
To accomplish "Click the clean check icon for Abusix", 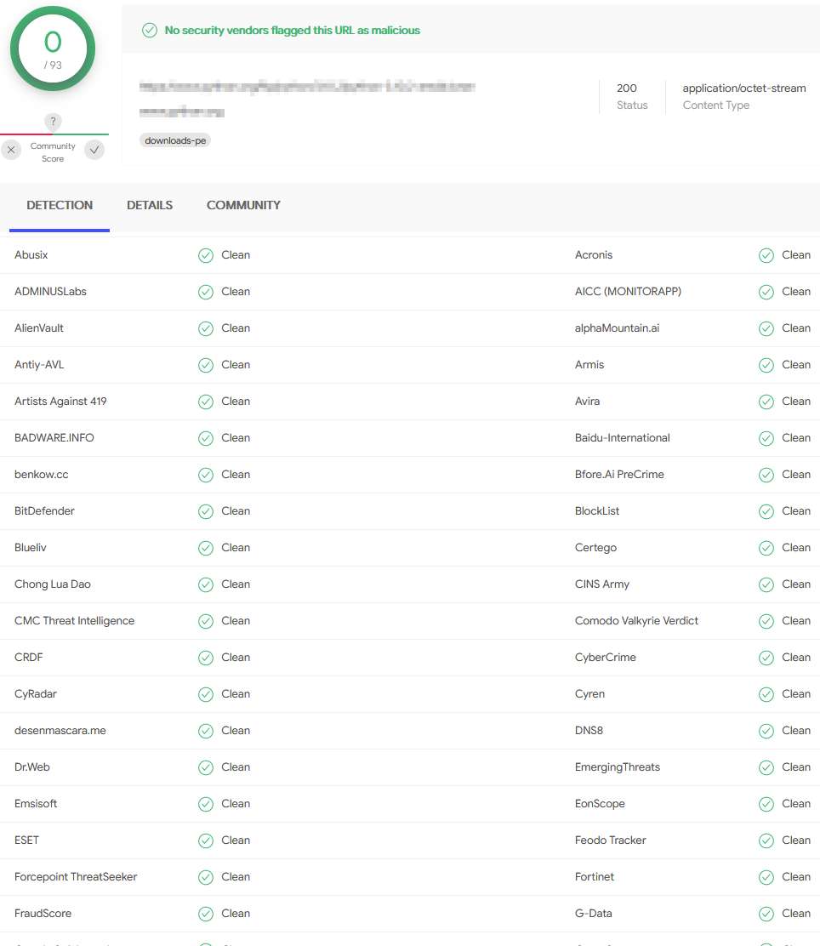I will (x=206, y=255).
